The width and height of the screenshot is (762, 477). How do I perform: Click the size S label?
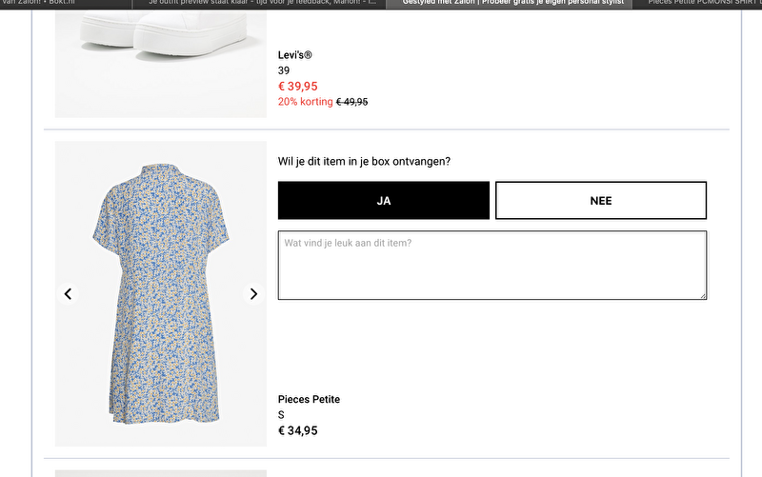[281, 415]
